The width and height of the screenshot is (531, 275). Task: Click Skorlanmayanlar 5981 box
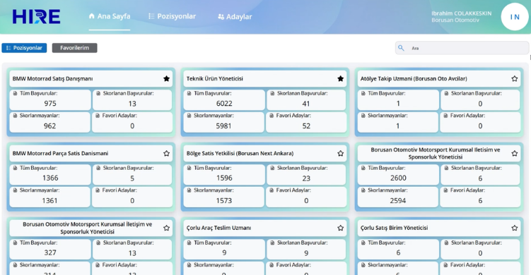tap(224, 122)
